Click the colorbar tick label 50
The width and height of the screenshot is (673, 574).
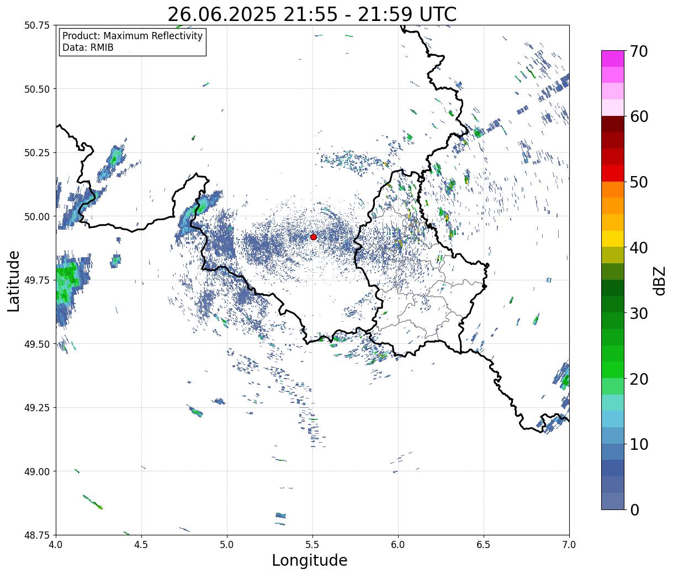(x=638, y=182)
